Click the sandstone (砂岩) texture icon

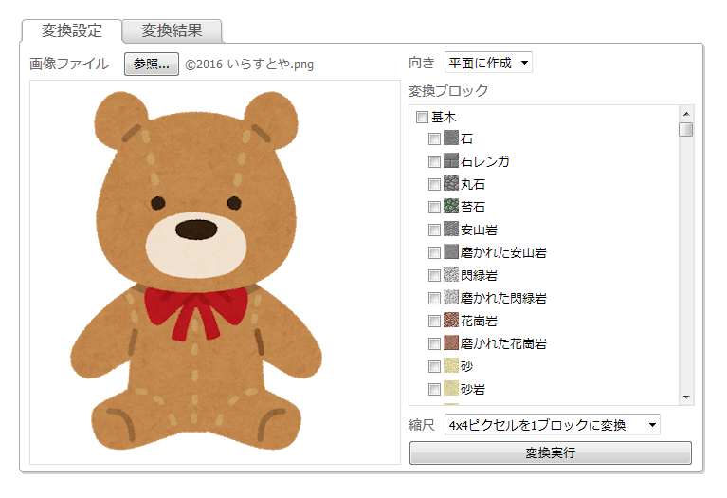(x=451, y=389)
